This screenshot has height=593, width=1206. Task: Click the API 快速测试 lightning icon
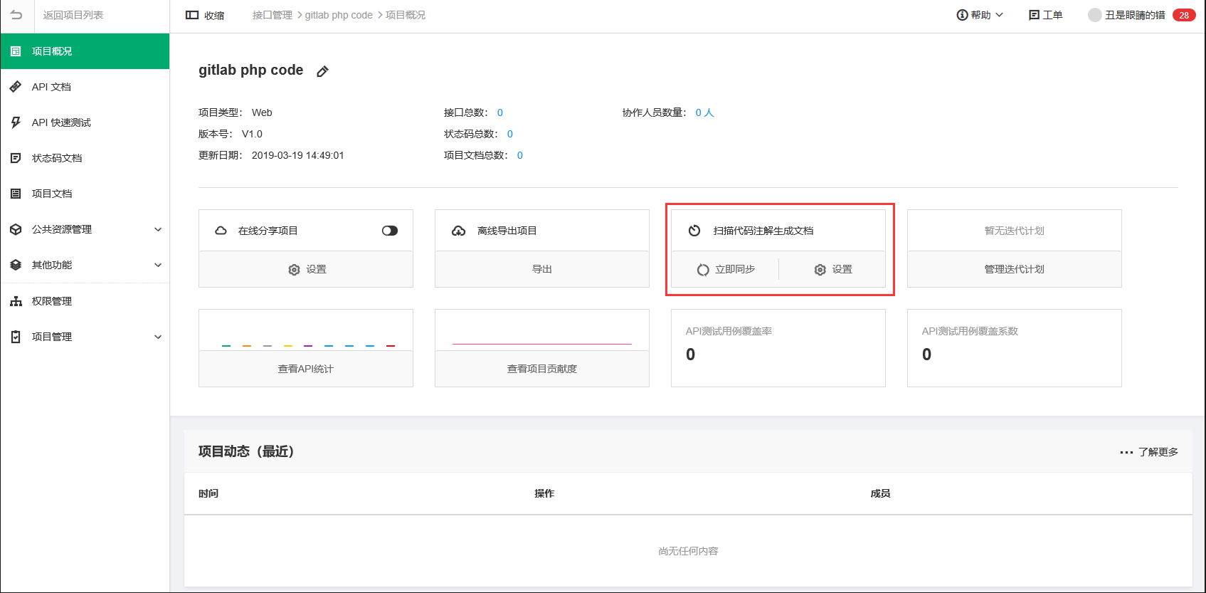click(x=16, y=122)
